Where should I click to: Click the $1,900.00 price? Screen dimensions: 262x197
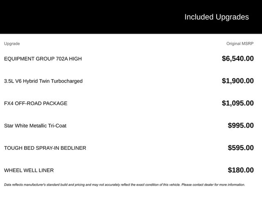tap(237, 81)
